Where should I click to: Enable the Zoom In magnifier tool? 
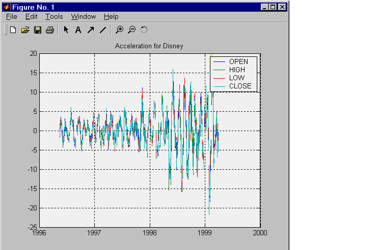click(119, 30)
